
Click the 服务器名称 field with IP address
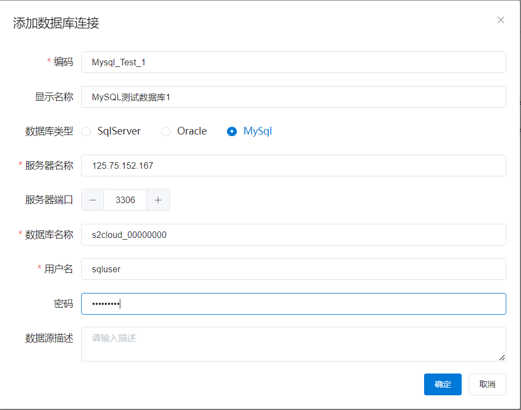pyautogui.click(x=293, y=166)
